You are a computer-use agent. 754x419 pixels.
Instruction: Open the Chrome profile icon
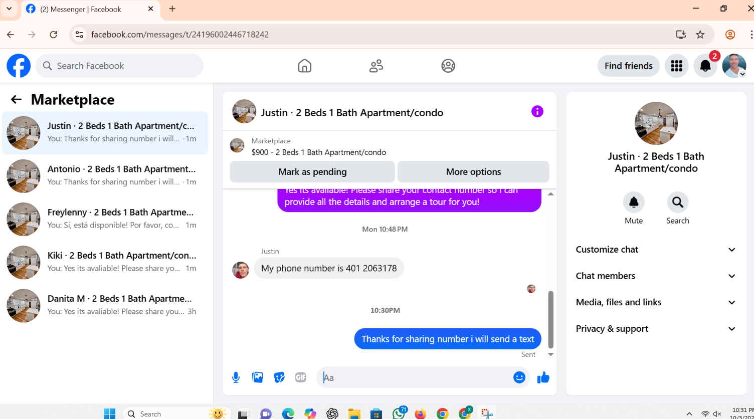[x=730, y=35]
